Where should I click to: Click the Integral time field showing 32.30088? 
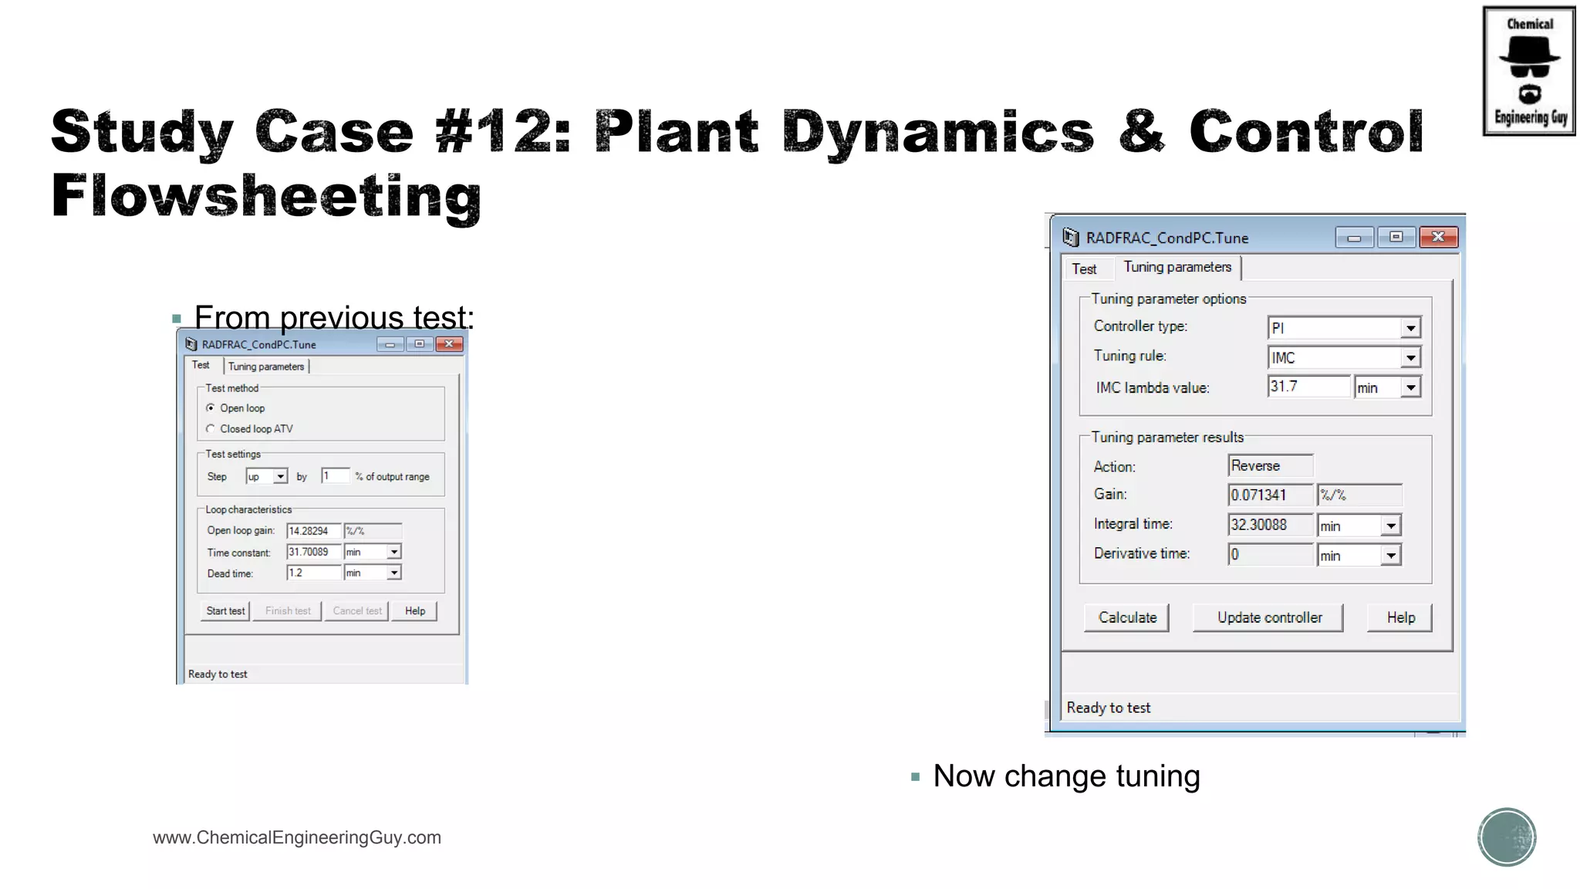1271,525
